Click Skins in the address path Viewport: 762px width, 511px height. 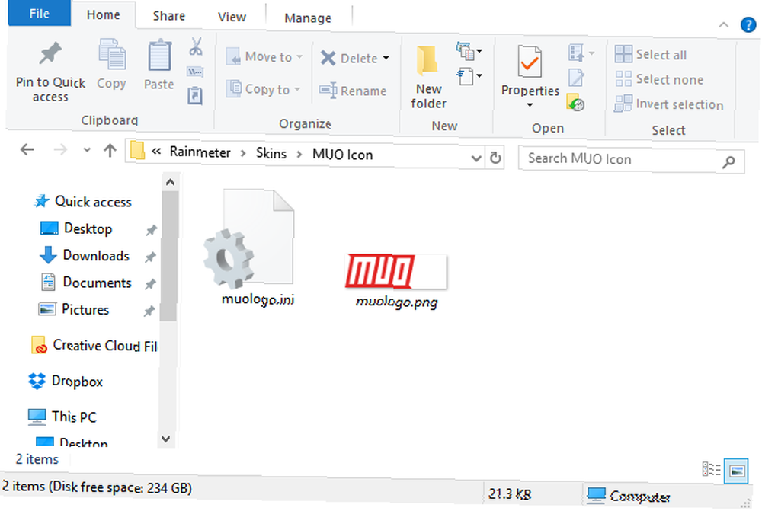pyautogui.click(x=271, y=154)
